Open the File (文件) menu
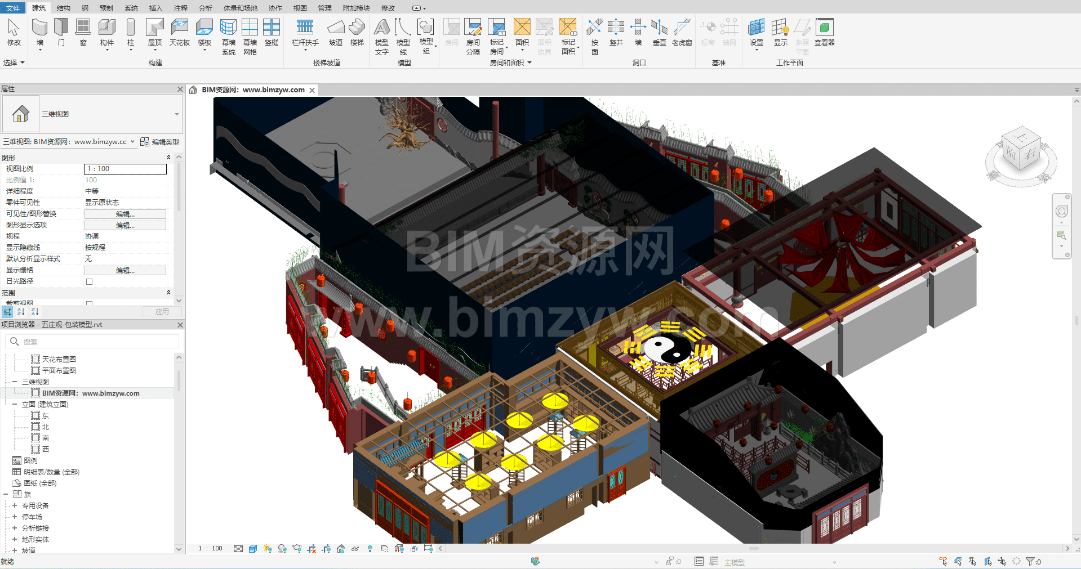Screen dimensions: 1081x569 pos(13,8)
